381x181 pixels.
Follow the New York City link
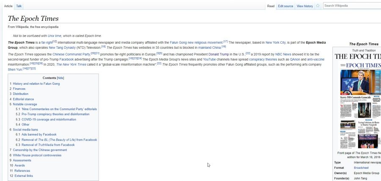click(276, 42)
